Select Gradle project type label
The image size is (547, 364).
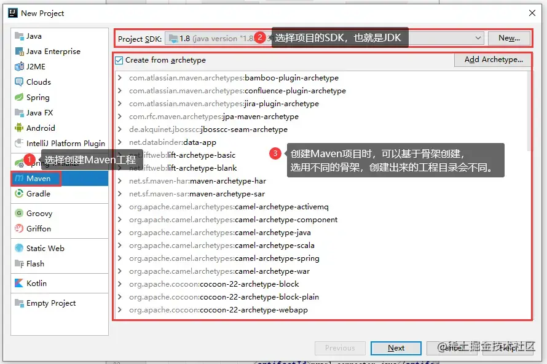(38, 194)
